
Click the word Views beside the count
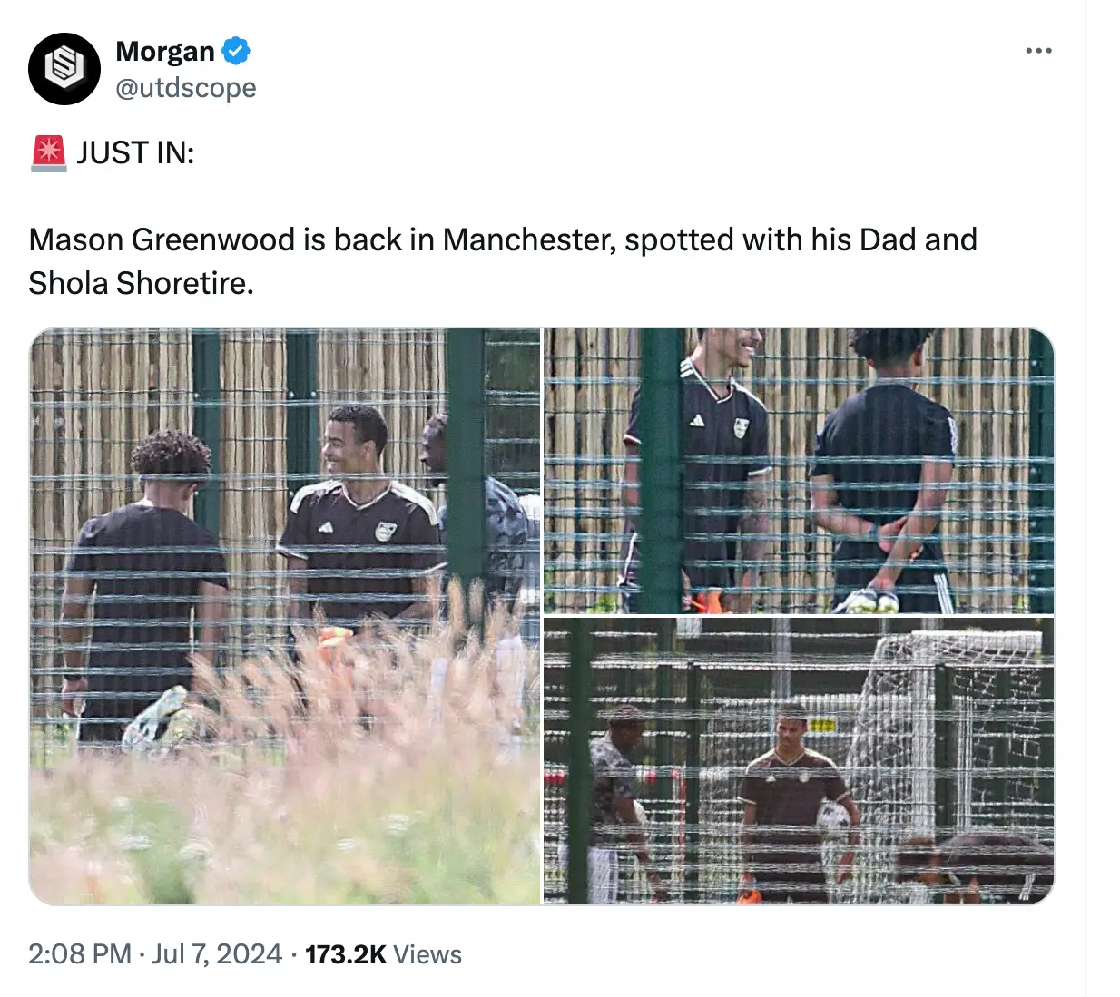point(427,954)
